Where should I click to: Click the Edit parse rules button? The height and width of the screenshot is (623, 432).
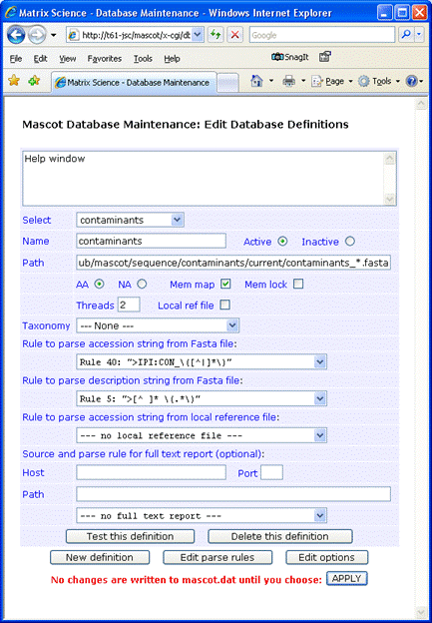point(217,557)
